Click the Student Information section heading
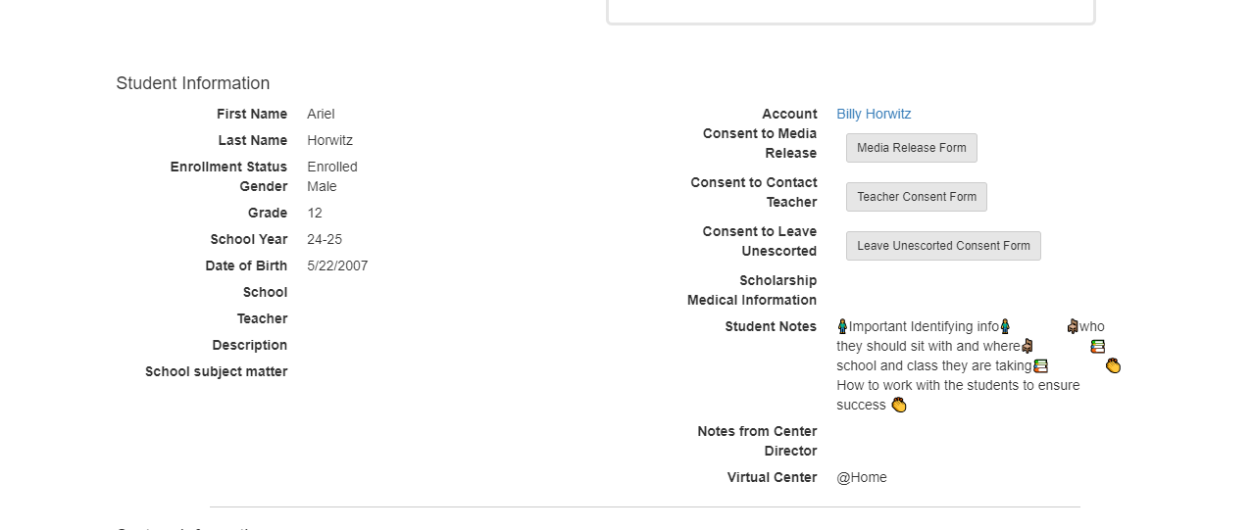The height and width of the screenshot is (530, 1253). click(193, 83)
